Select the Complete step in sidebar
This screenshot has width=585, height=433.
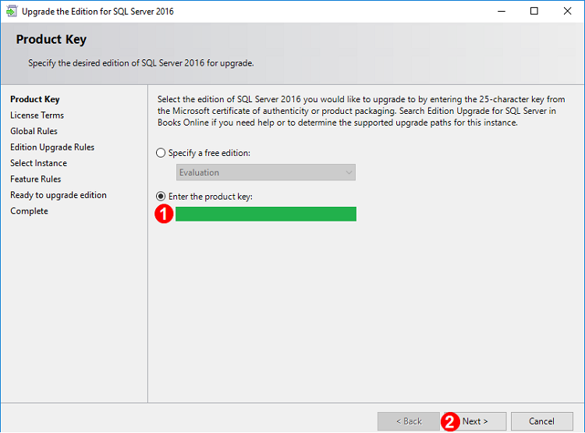pos(29,211)
